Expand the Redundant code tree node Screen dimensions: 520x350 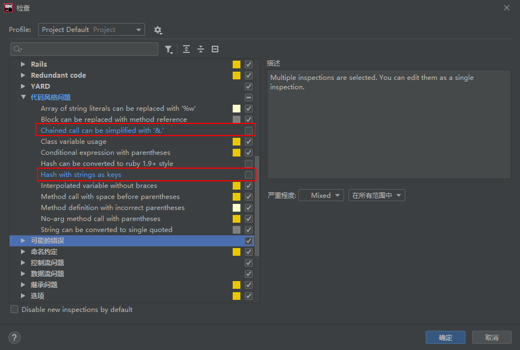(23, 76)
